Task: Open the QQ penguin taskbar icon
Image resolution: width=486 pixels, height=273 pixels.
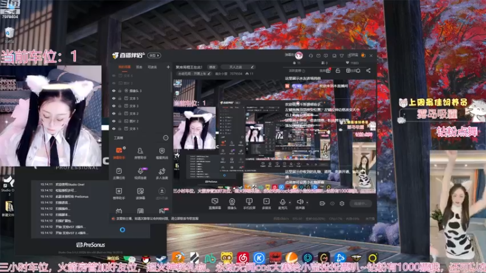Action: point(146,260)
